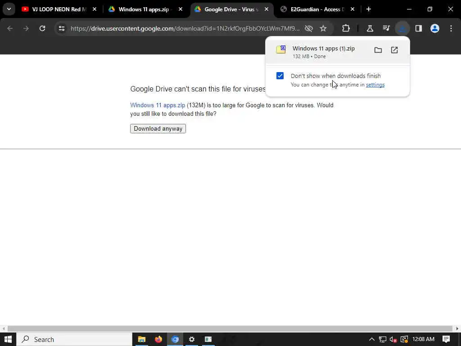Screen dimensions: 461x346
Task: Select Chrome icon in the taskbar
Action: (x=175, y=339)
